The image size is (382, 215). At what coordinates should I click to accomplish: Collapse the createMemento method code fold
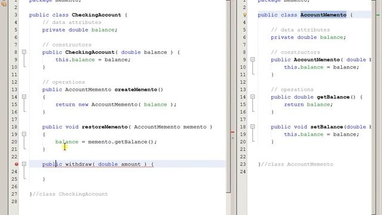24,97
